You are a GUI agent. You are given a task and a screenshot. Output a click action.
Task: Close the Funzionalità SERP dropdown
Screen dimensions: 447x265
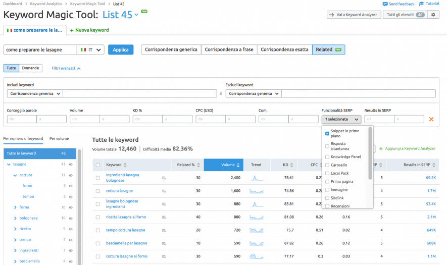click(341, 119)
